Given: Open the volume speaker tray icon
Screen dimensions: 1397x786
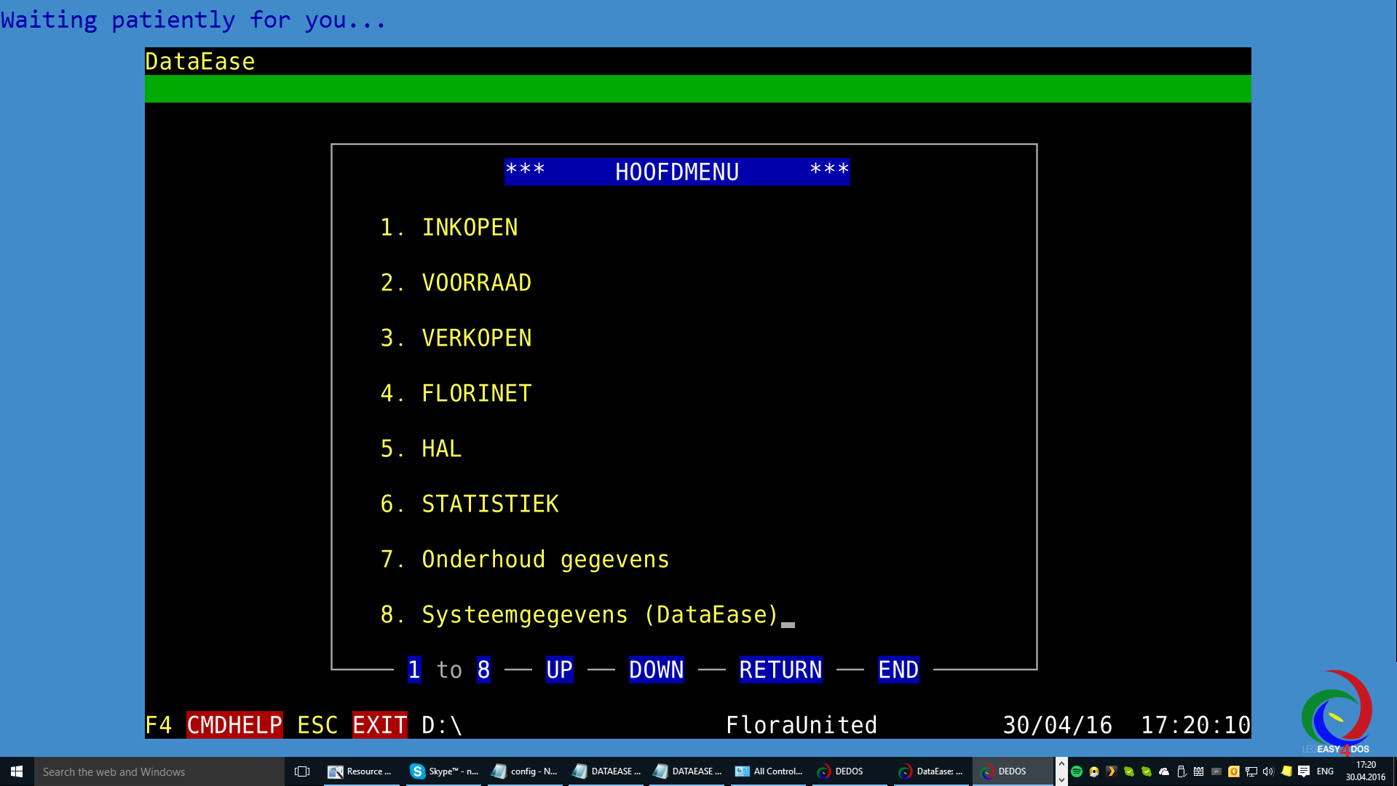Looking at the screenshot, I should point(1269,771).
